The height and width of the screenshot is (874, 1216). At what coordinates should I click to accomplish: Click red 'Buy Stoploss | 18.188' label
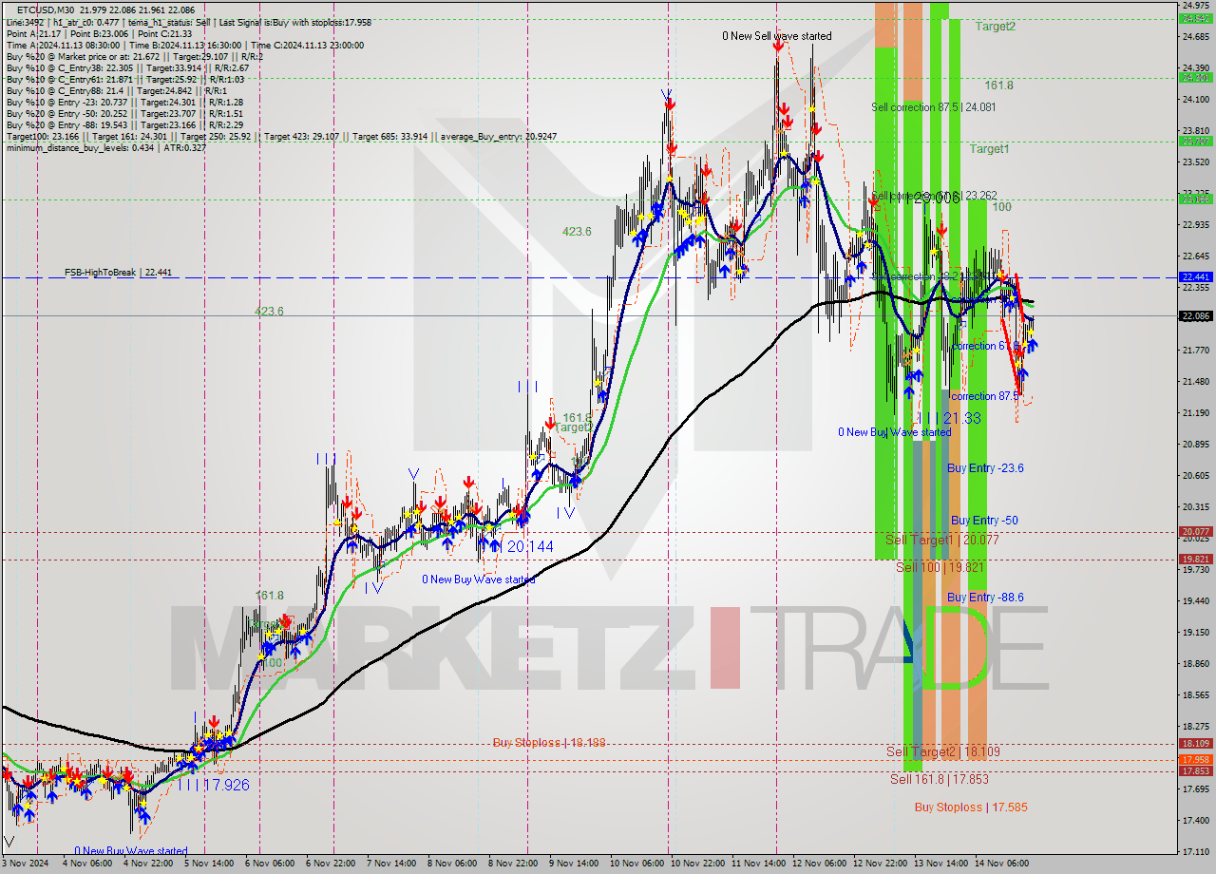549,743
